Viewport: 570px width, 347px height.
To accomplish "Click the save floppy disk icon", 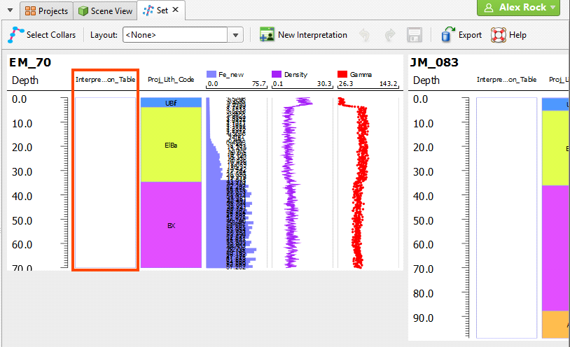I will click(414, 34).
